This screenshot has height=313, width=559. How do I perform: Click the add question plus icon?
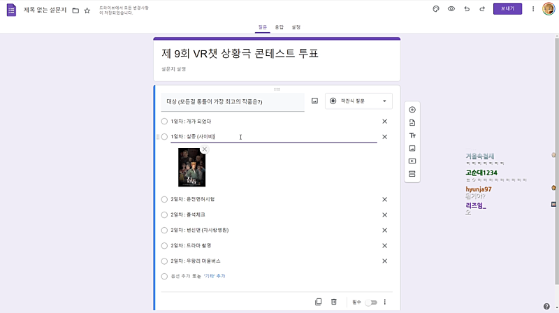pos(412,110)
